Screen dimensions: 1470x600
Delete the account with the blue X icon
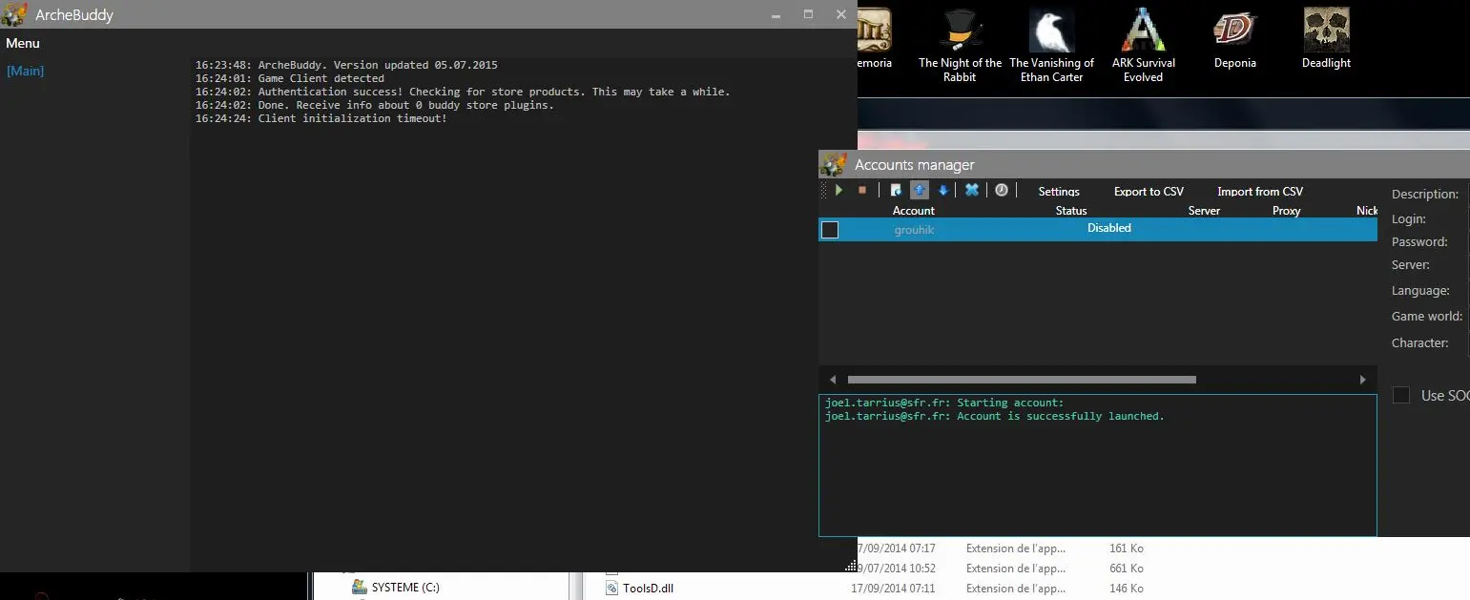pos(972,190)
